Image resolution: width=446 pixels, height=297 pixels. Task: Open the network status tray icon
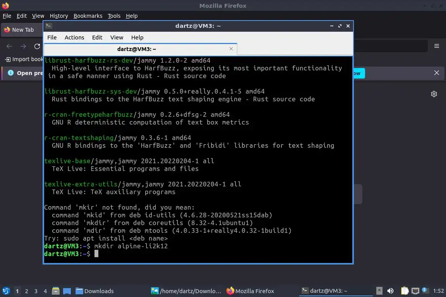415,291
